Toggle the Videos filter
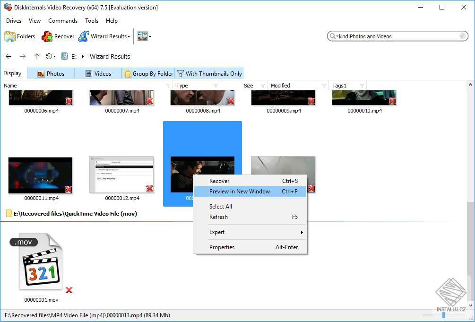The image size is (475, 322). click(x=97, y=73)
